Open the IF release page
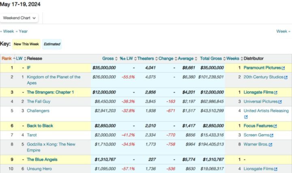Image resolution: width=292 pixels, height=173 pixels. point(29,68)
